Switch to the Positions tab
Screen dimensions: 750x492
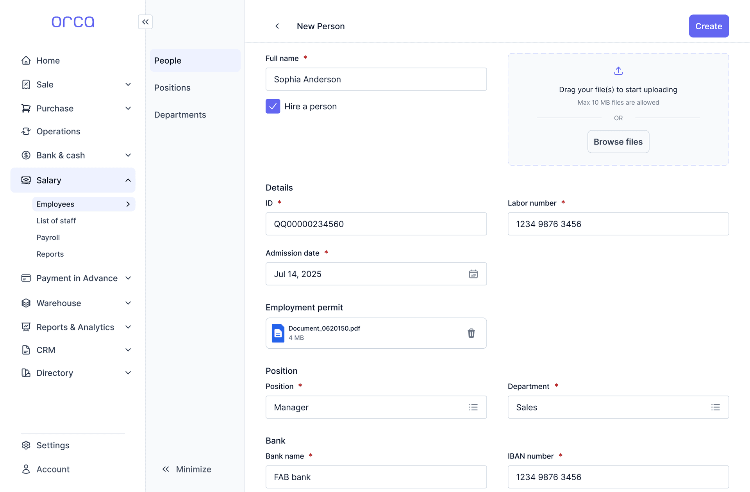click(x=172, y=87)
